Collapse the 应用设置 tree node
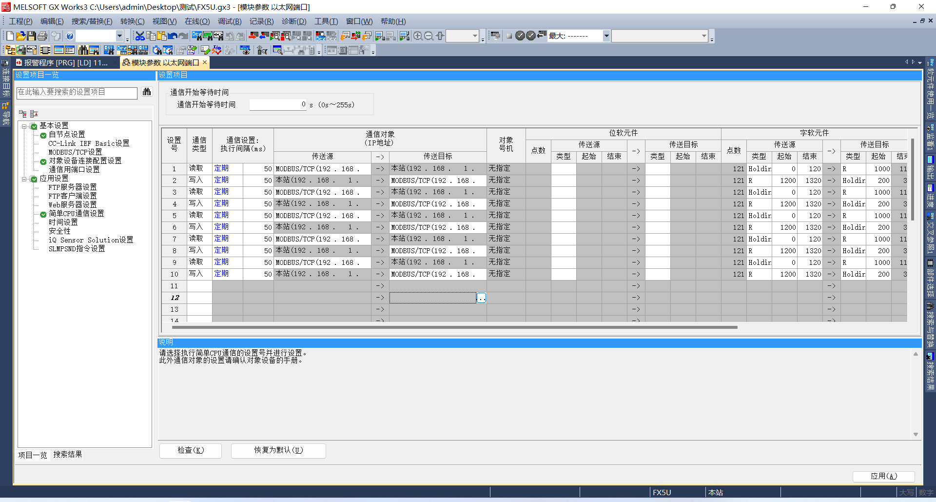Viewport: 936px width, 502px height. (24, 179)
